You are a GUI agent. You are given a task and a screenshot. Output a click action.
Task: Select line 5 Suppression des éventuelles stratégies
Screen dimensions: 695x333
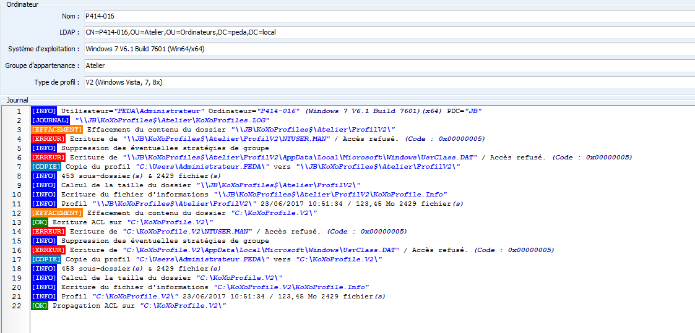point(150,148)
